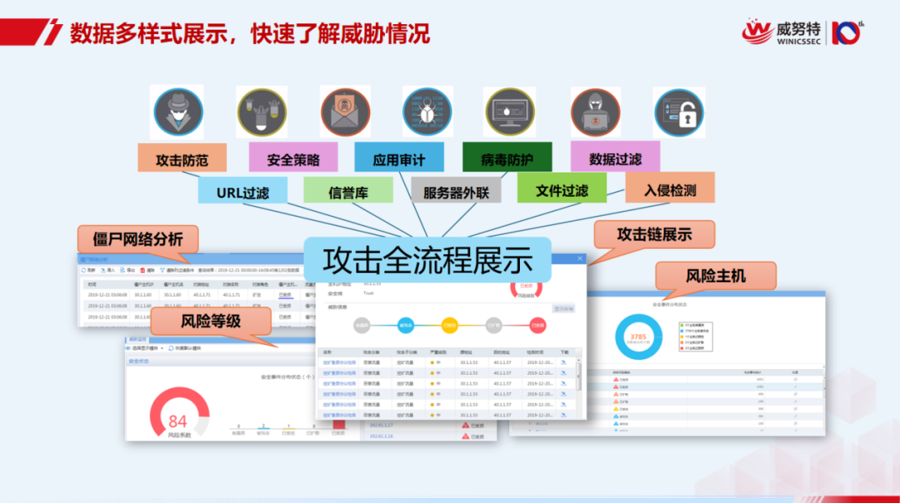Click the infected monitor icon
Viewport: 900px width, 503px height.
[510, 112]
